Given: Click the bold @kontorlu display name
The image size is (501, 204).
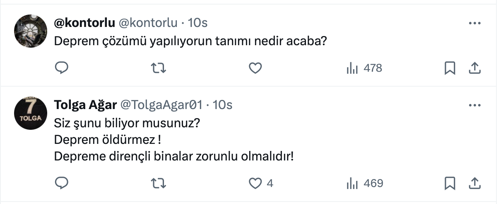Looking at the screenshot, I should click(x=84, y=23).
